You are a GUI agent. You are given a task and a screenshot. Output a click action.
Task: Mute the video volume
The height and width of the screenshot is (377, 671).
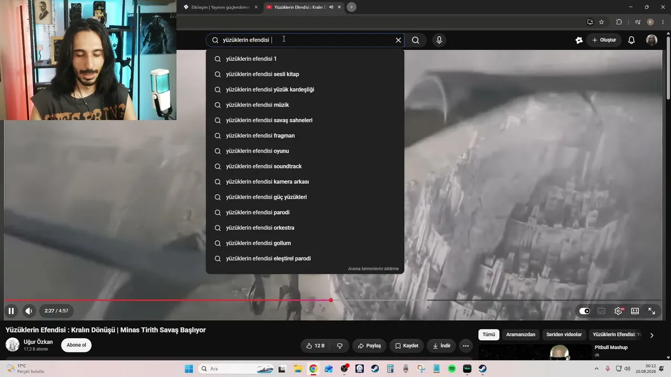(x=29, y=311)
